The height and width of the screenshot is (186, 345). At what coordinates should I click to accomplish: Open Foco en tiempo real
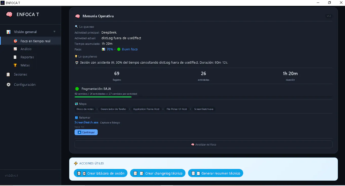31,41
